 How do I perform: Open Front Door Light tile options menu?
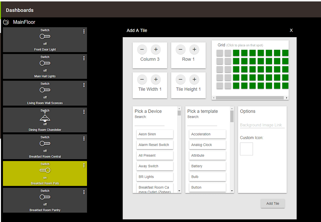click(x=84, y=31)
